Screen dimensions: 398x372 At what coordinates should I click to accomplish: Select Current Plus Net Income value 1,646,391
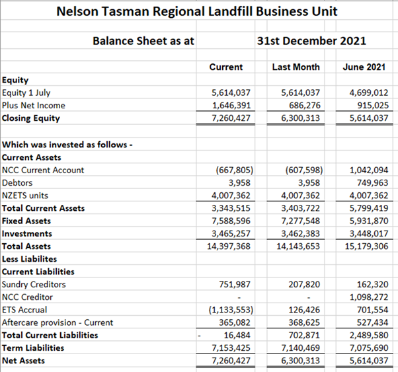231,105
